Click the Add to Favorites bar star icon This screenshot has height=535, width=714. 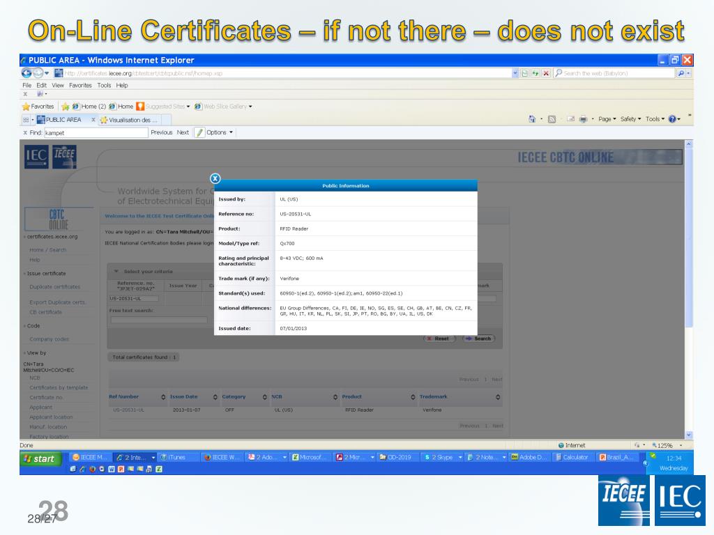pos(65,107)
